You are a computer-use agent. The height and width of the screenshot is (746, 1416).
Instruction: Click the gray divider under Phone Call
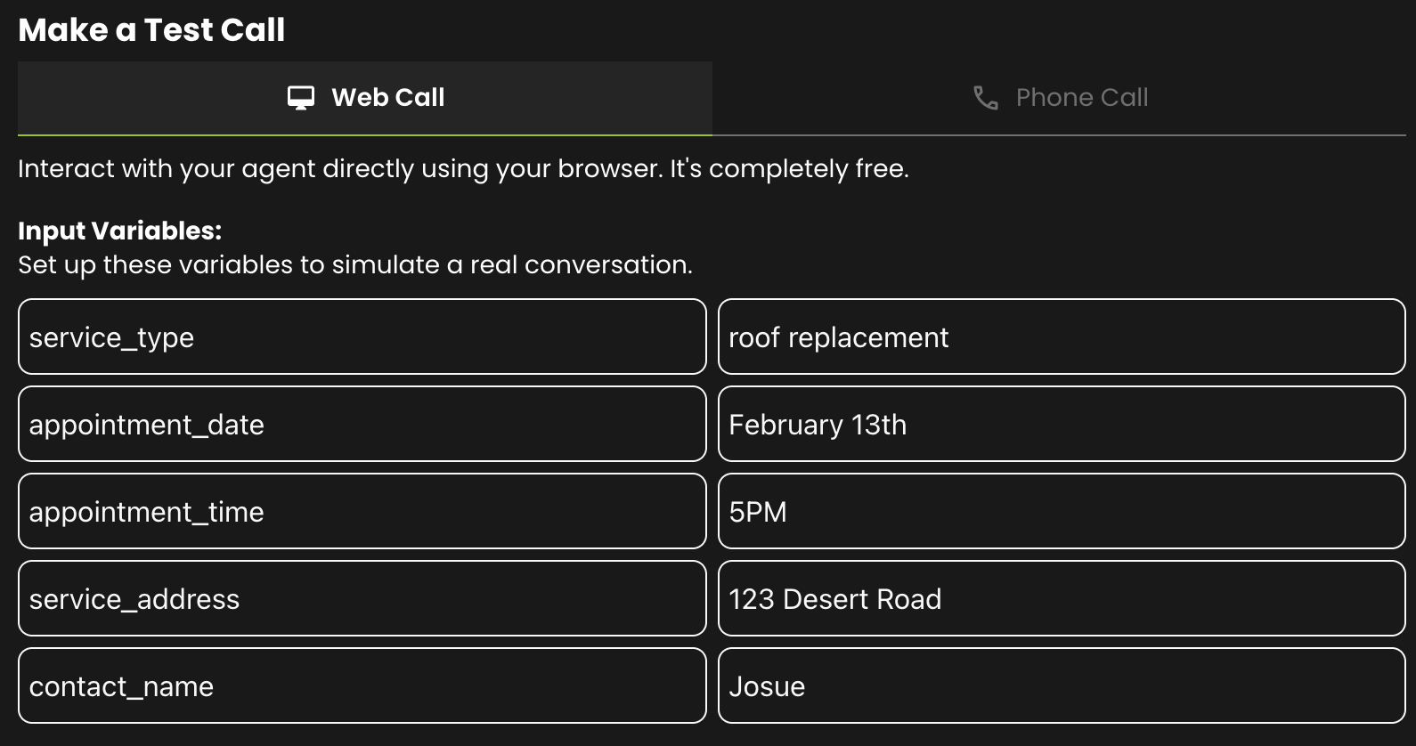coord(1060,135)
